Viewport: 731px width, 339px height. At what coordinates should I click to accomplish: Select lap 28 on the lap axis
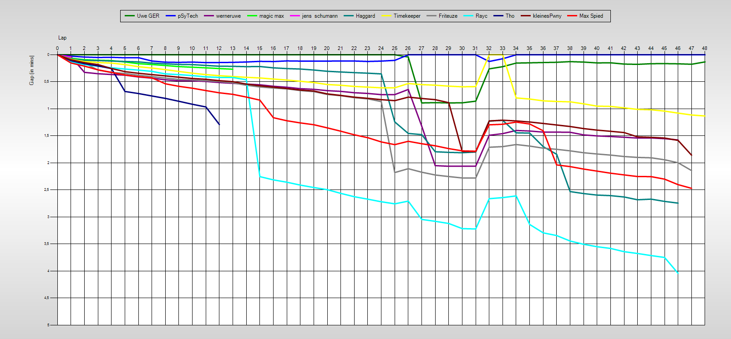(x=435, y=48)
